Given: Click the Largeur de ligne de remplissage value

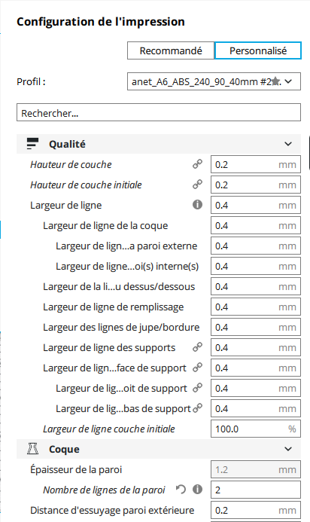Looking at the screenshot, I should pos(256,307).
